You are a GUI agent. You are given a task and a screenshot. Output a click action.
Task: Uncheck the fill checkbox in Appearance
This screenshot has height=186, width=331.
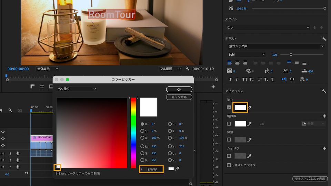[229, 107]
